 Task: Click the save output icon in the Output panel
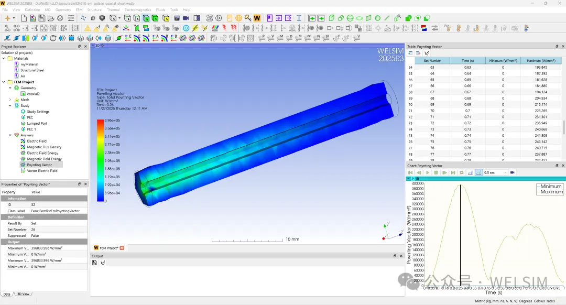click(x=94, y=263)
